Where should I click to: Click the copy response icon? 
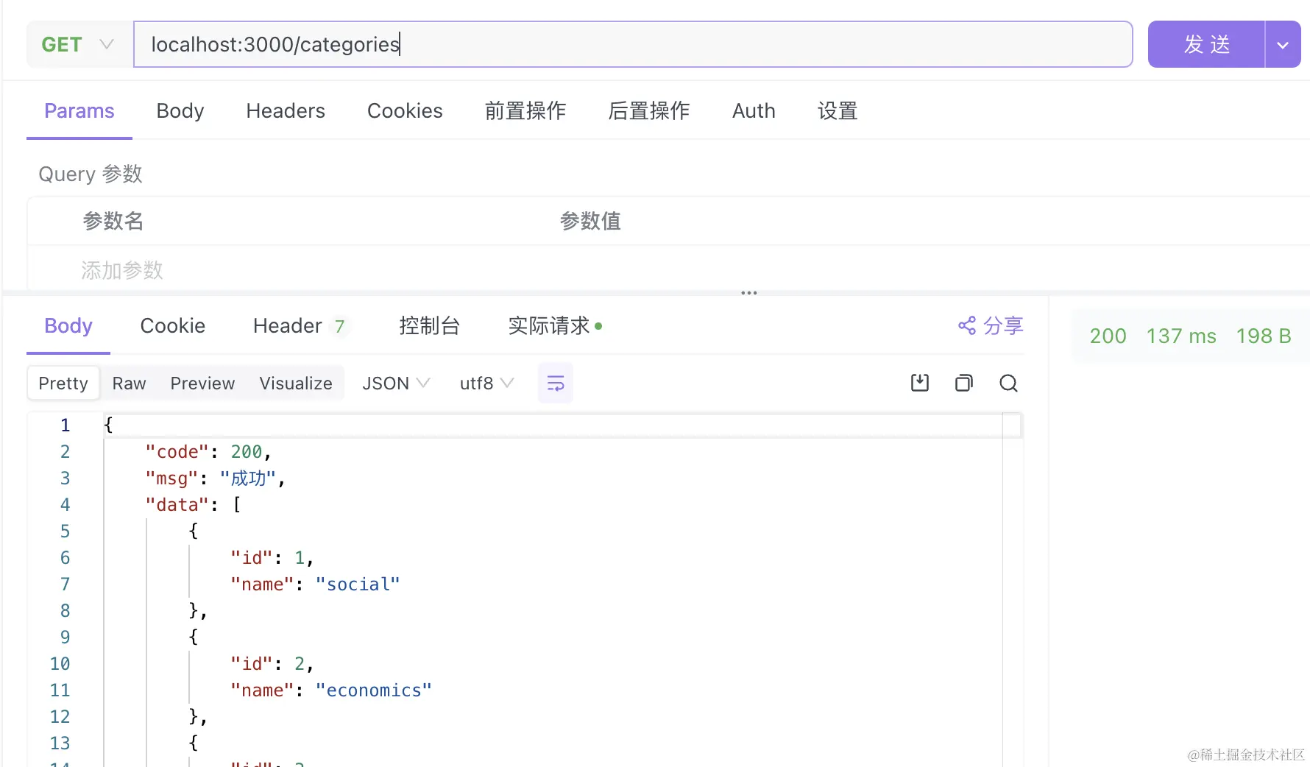pos(964,383)
